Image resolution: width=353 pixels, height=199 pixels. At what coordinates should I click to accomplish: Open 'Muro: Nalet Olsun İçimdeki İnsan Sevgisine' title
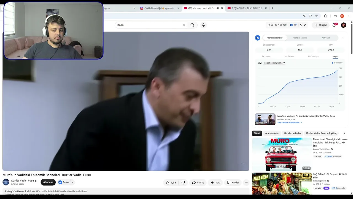click(330, 142)
